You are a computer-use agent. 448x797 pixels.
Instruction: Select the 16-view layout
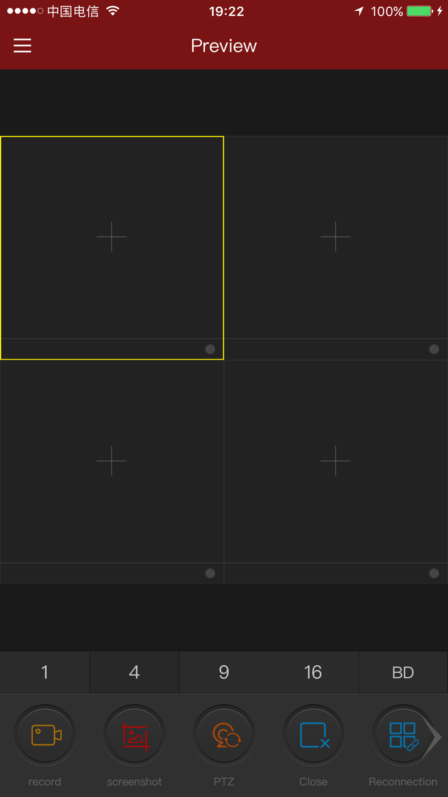coord(313,672)
